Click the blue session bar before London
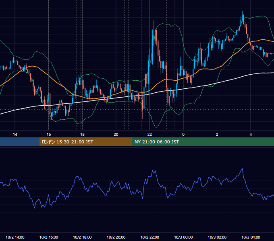This screenshot has width=274, height=241. point(20,142)
